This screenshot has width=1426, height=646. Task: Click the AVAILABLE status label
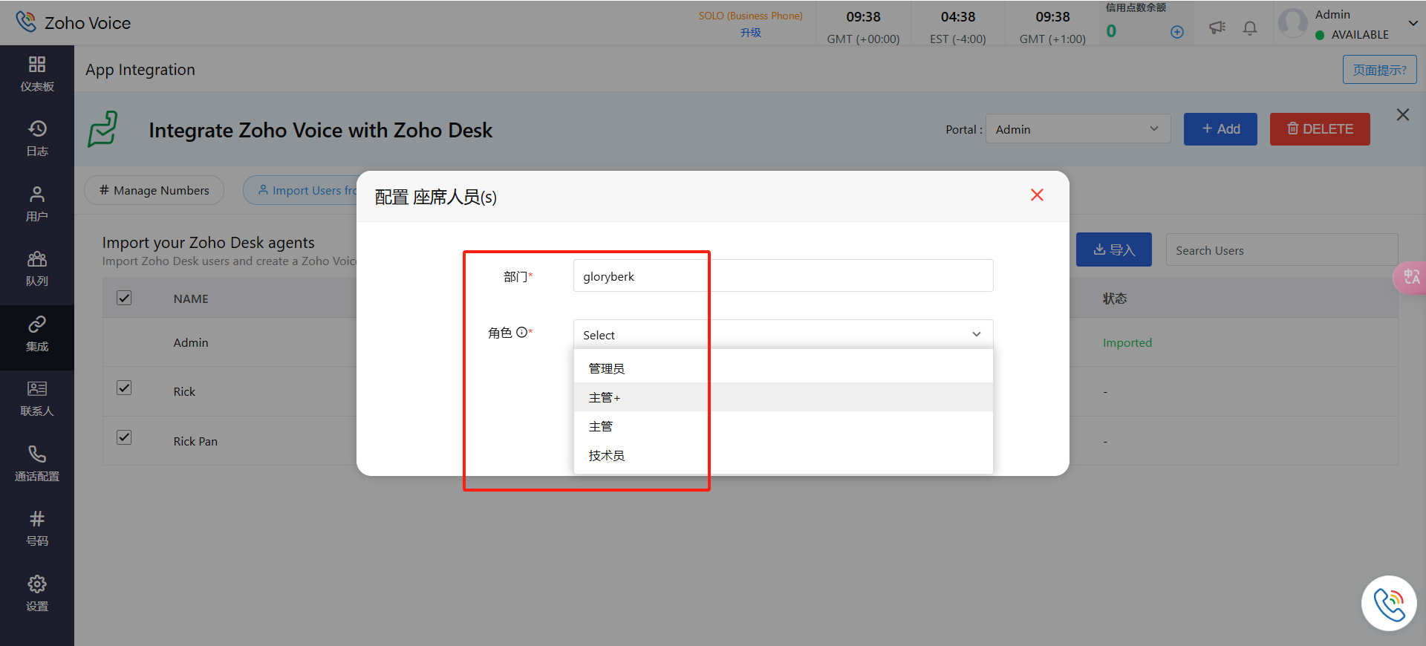coord(1359,35)
